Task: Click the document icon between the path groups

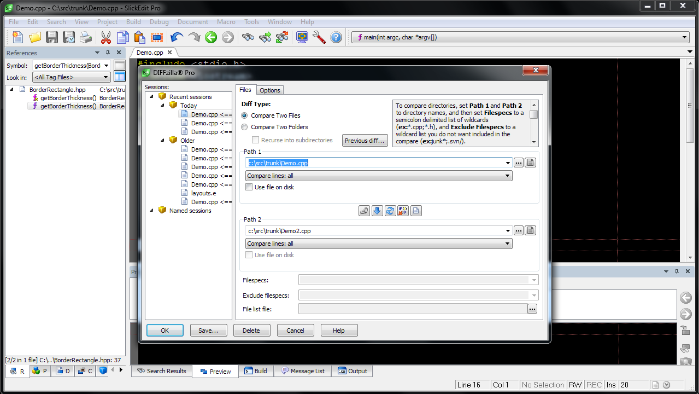Action: point(416,211)
